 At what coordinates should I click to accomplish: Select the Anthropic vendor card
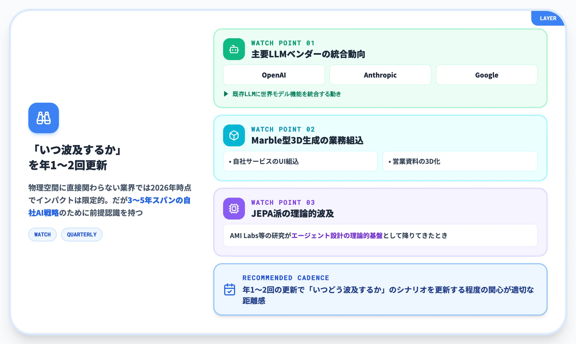380,75
